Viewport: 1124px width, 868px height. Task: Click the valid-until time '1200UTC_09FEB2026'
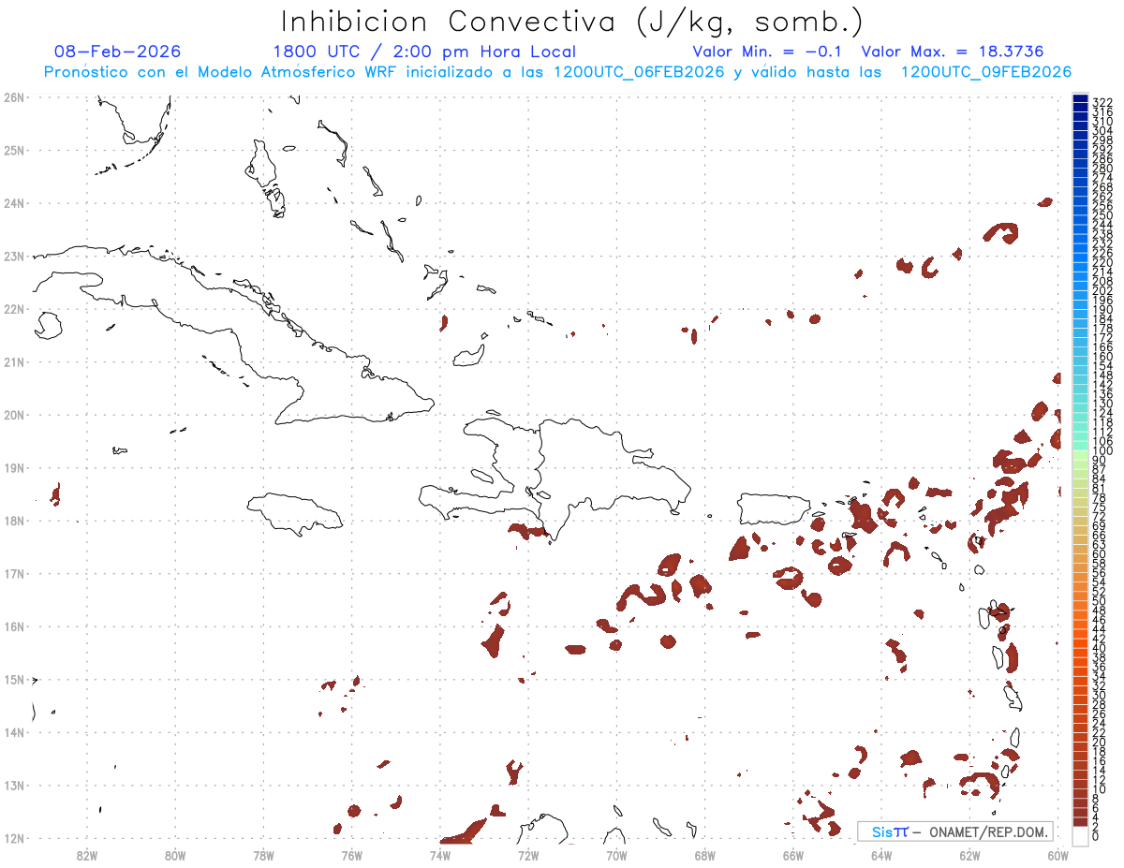[986, 72]
